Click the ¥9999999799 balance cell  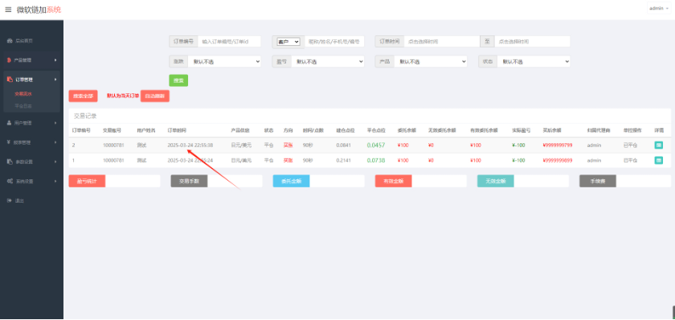pyautogui.click(x=558, y=146)
